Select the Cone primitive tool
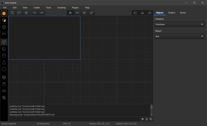The height and width of the screenshot is (126, 207). click(x=4, y=62)
